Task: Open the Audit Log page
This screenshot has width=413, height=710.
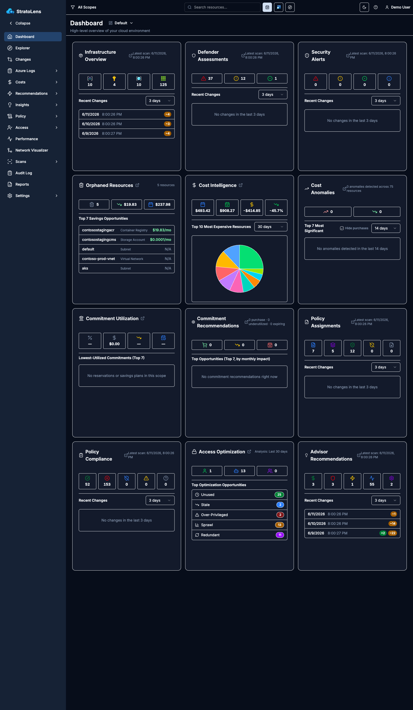Action: pyautogui.click(x=33, y=173)
